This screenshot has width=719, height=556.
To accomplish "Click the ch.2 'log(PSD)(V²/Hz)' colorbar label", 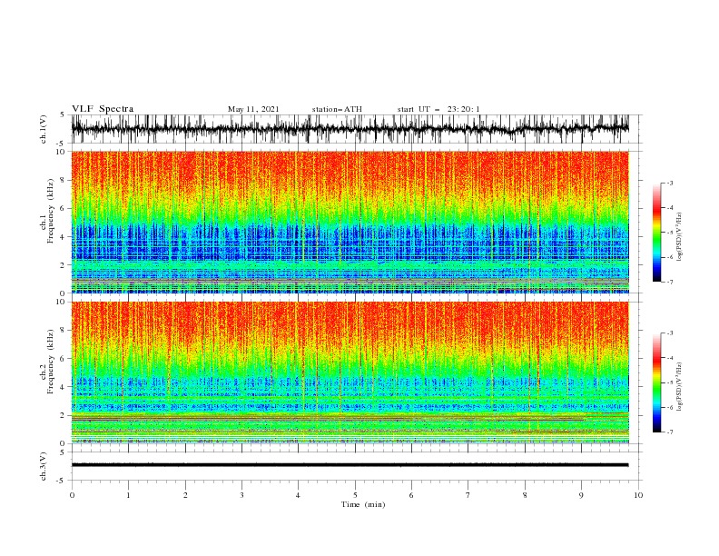I will click(679, 386).
